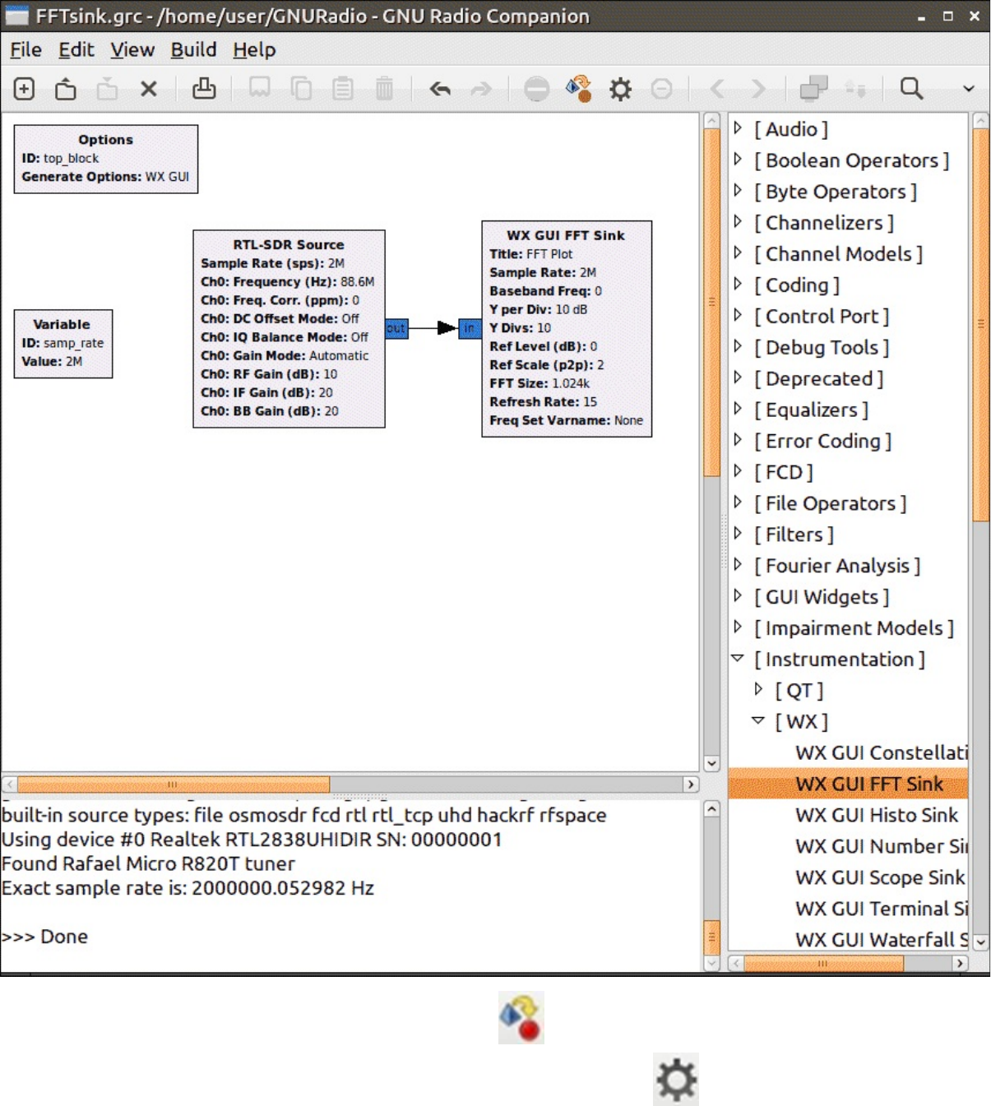Screen dimensions: 991x1106
Task: Select WX GUI Constellation Sink in block tree
Action: tap(881, 752)
